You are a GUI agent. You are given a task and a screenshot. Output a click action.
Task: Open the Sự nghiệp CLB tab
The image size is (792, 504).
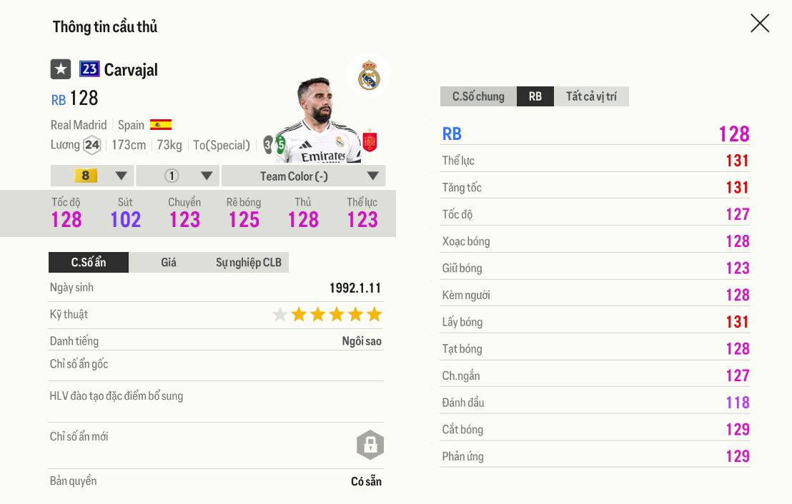(248, 262)
